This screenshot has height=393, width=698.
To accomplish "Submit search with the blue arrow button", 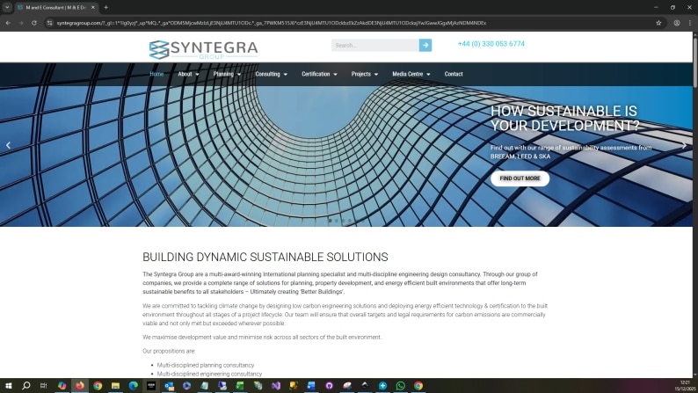I will pos(425,45).
